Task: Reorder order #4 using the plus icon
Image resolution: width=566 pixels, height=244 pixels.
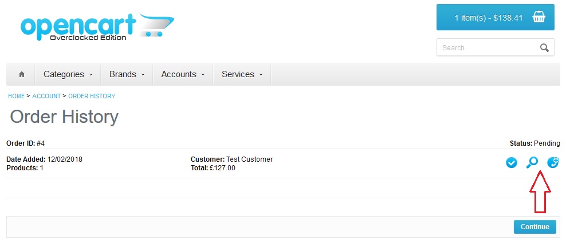Action: [553, 163]
